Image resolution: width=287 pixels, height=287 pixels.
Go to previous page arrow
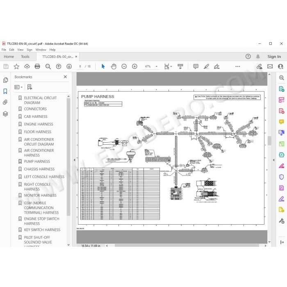pos(59,66)
